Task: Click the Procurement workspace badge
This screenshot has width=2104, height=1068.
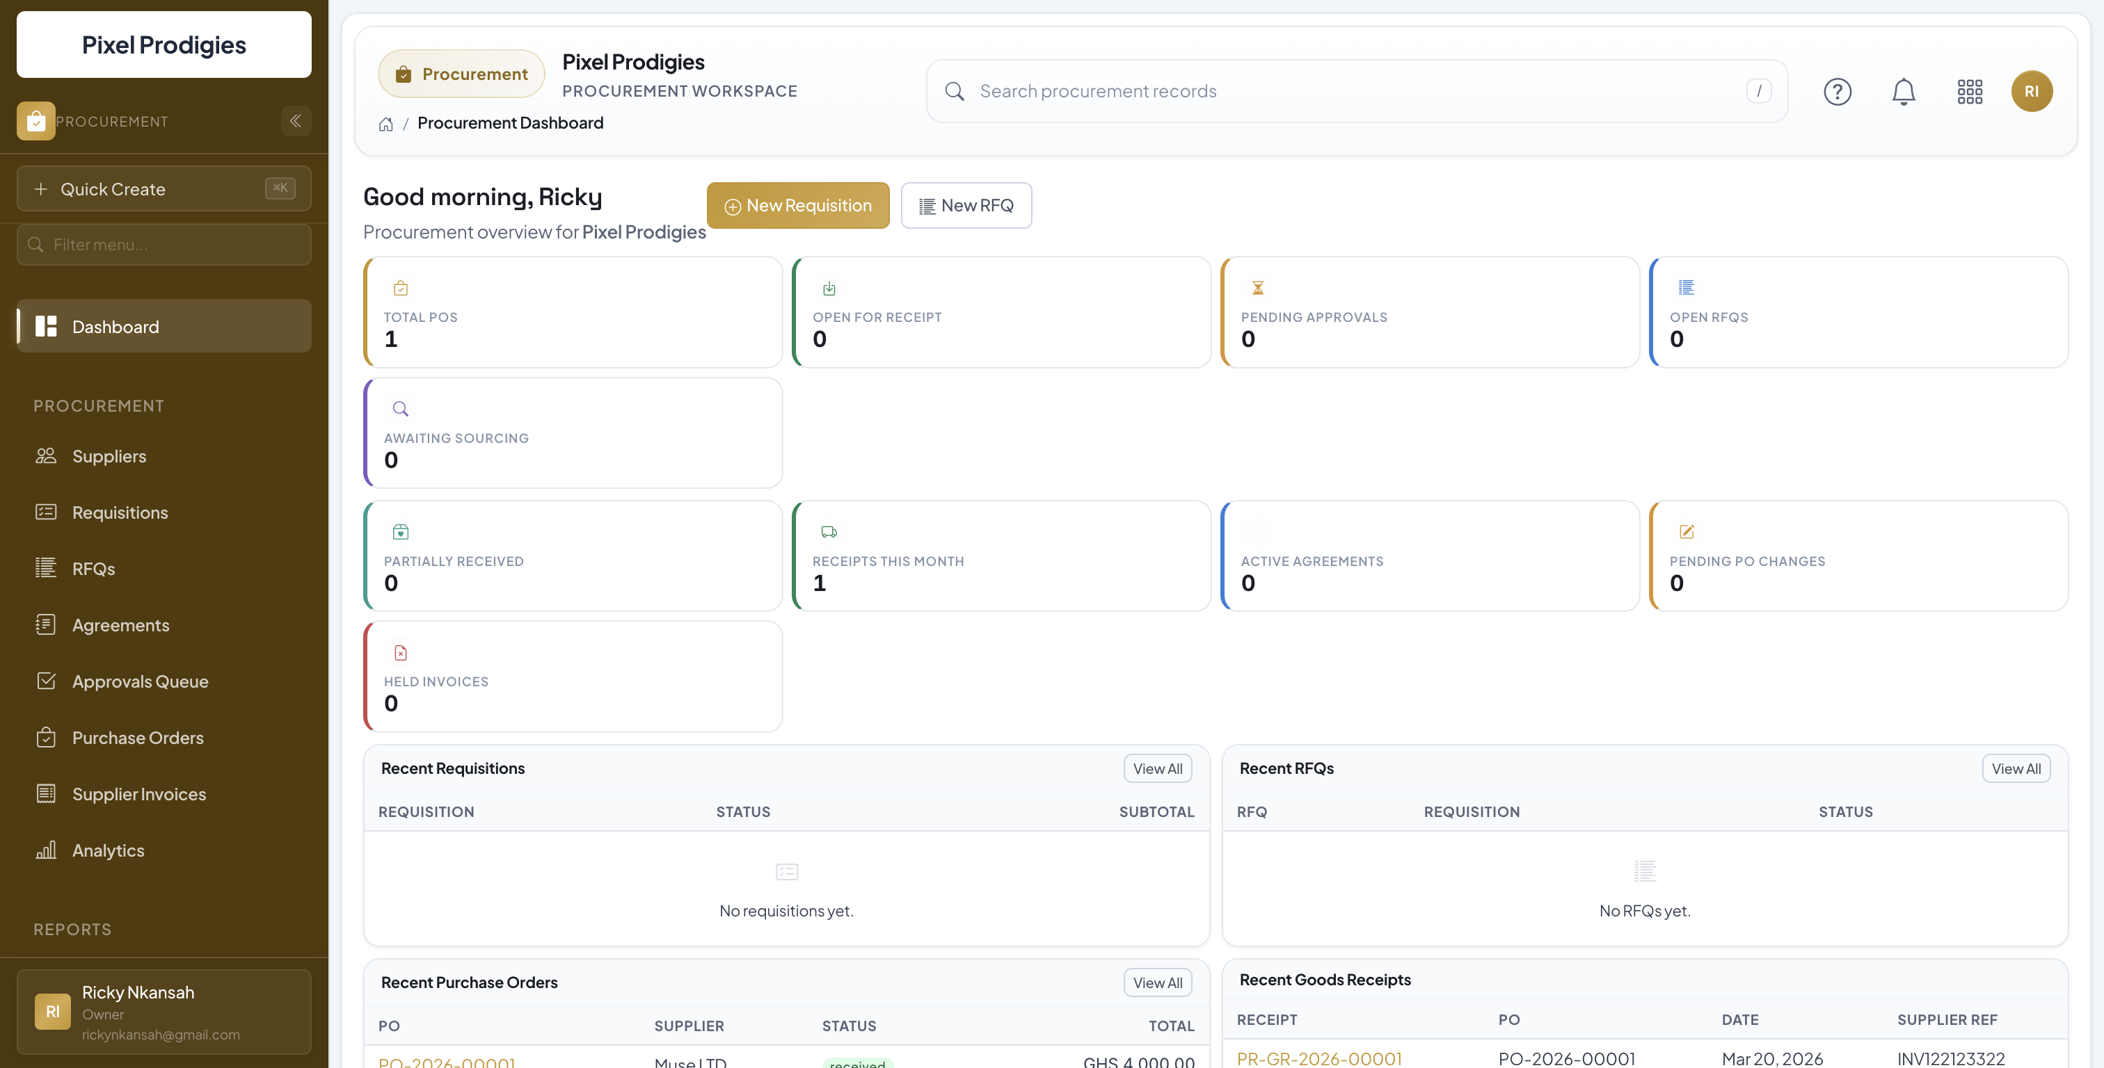Action: point(461,74)
